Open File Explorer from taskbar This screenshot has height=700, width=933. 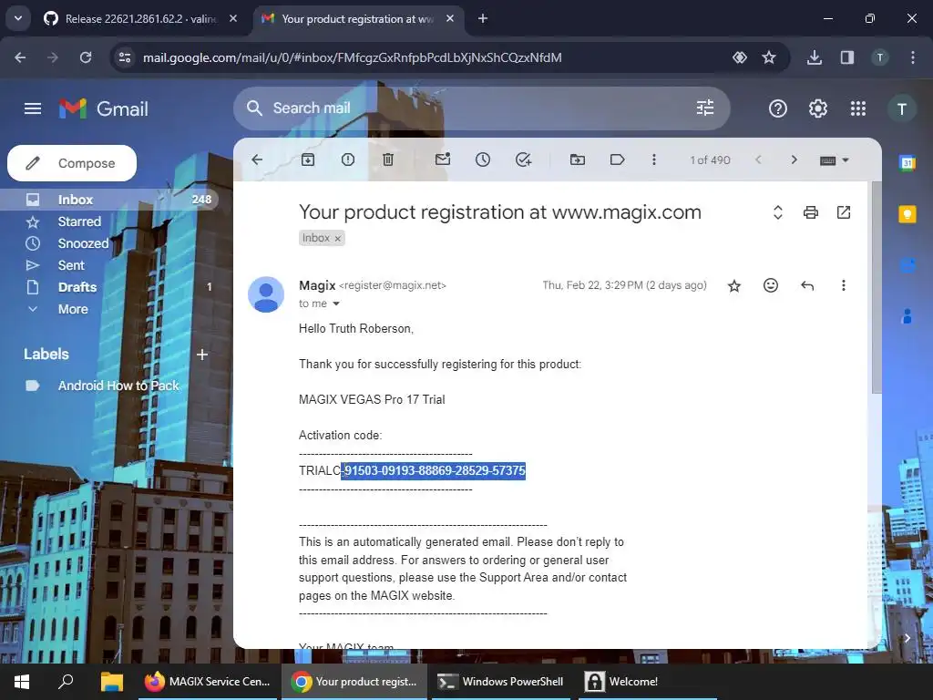[111, 682]
